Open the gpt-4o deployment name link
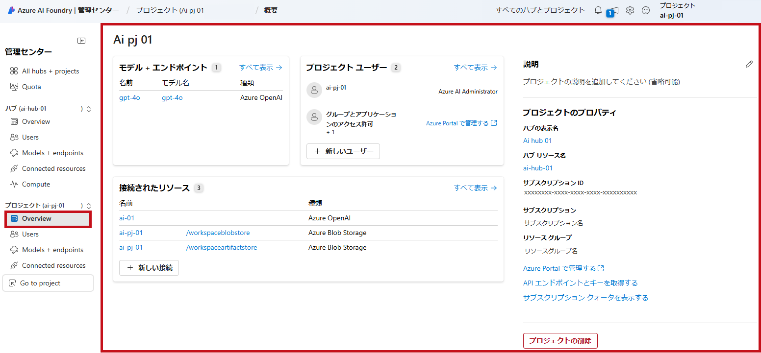 point(129,97)
